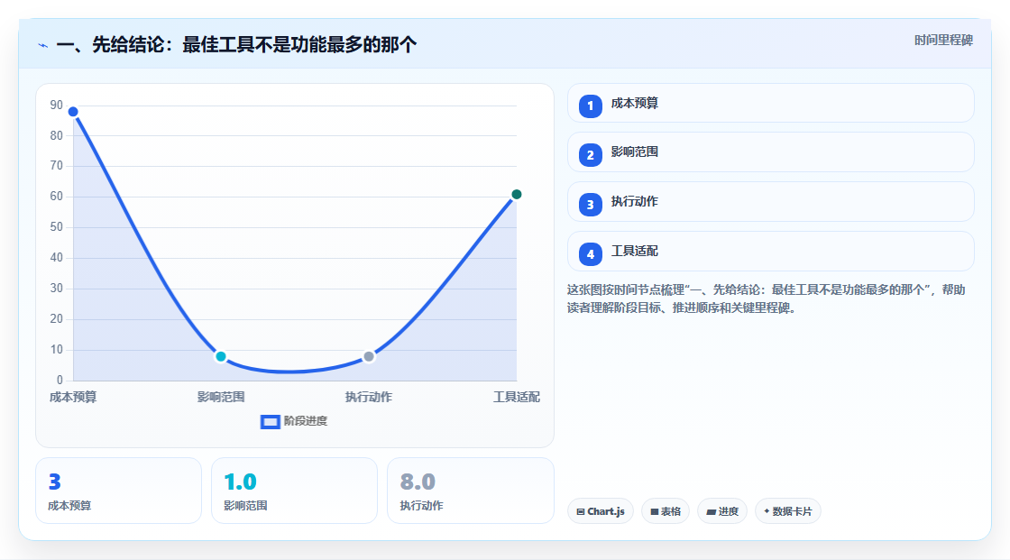Click the number 3 badge for 执行动作
The width and height of the screenshot is (1010, 560).
pos(590,205)
